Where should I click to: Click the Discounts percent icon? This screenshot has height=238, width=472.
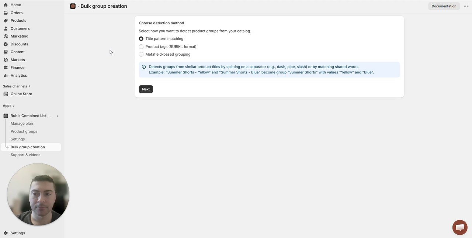6,44
